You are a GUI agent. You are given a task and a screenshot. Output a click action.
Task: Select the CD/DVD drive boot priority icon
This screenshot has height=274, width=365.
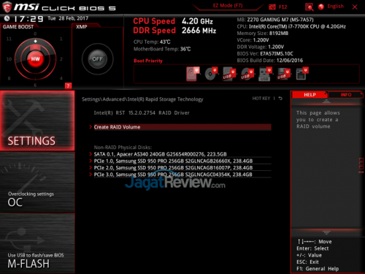[211, 74]
